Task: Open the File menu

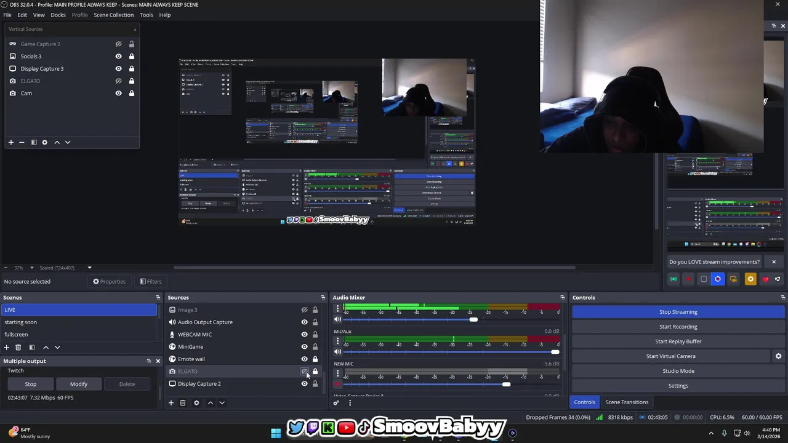Action: click(x=7, y=15)
